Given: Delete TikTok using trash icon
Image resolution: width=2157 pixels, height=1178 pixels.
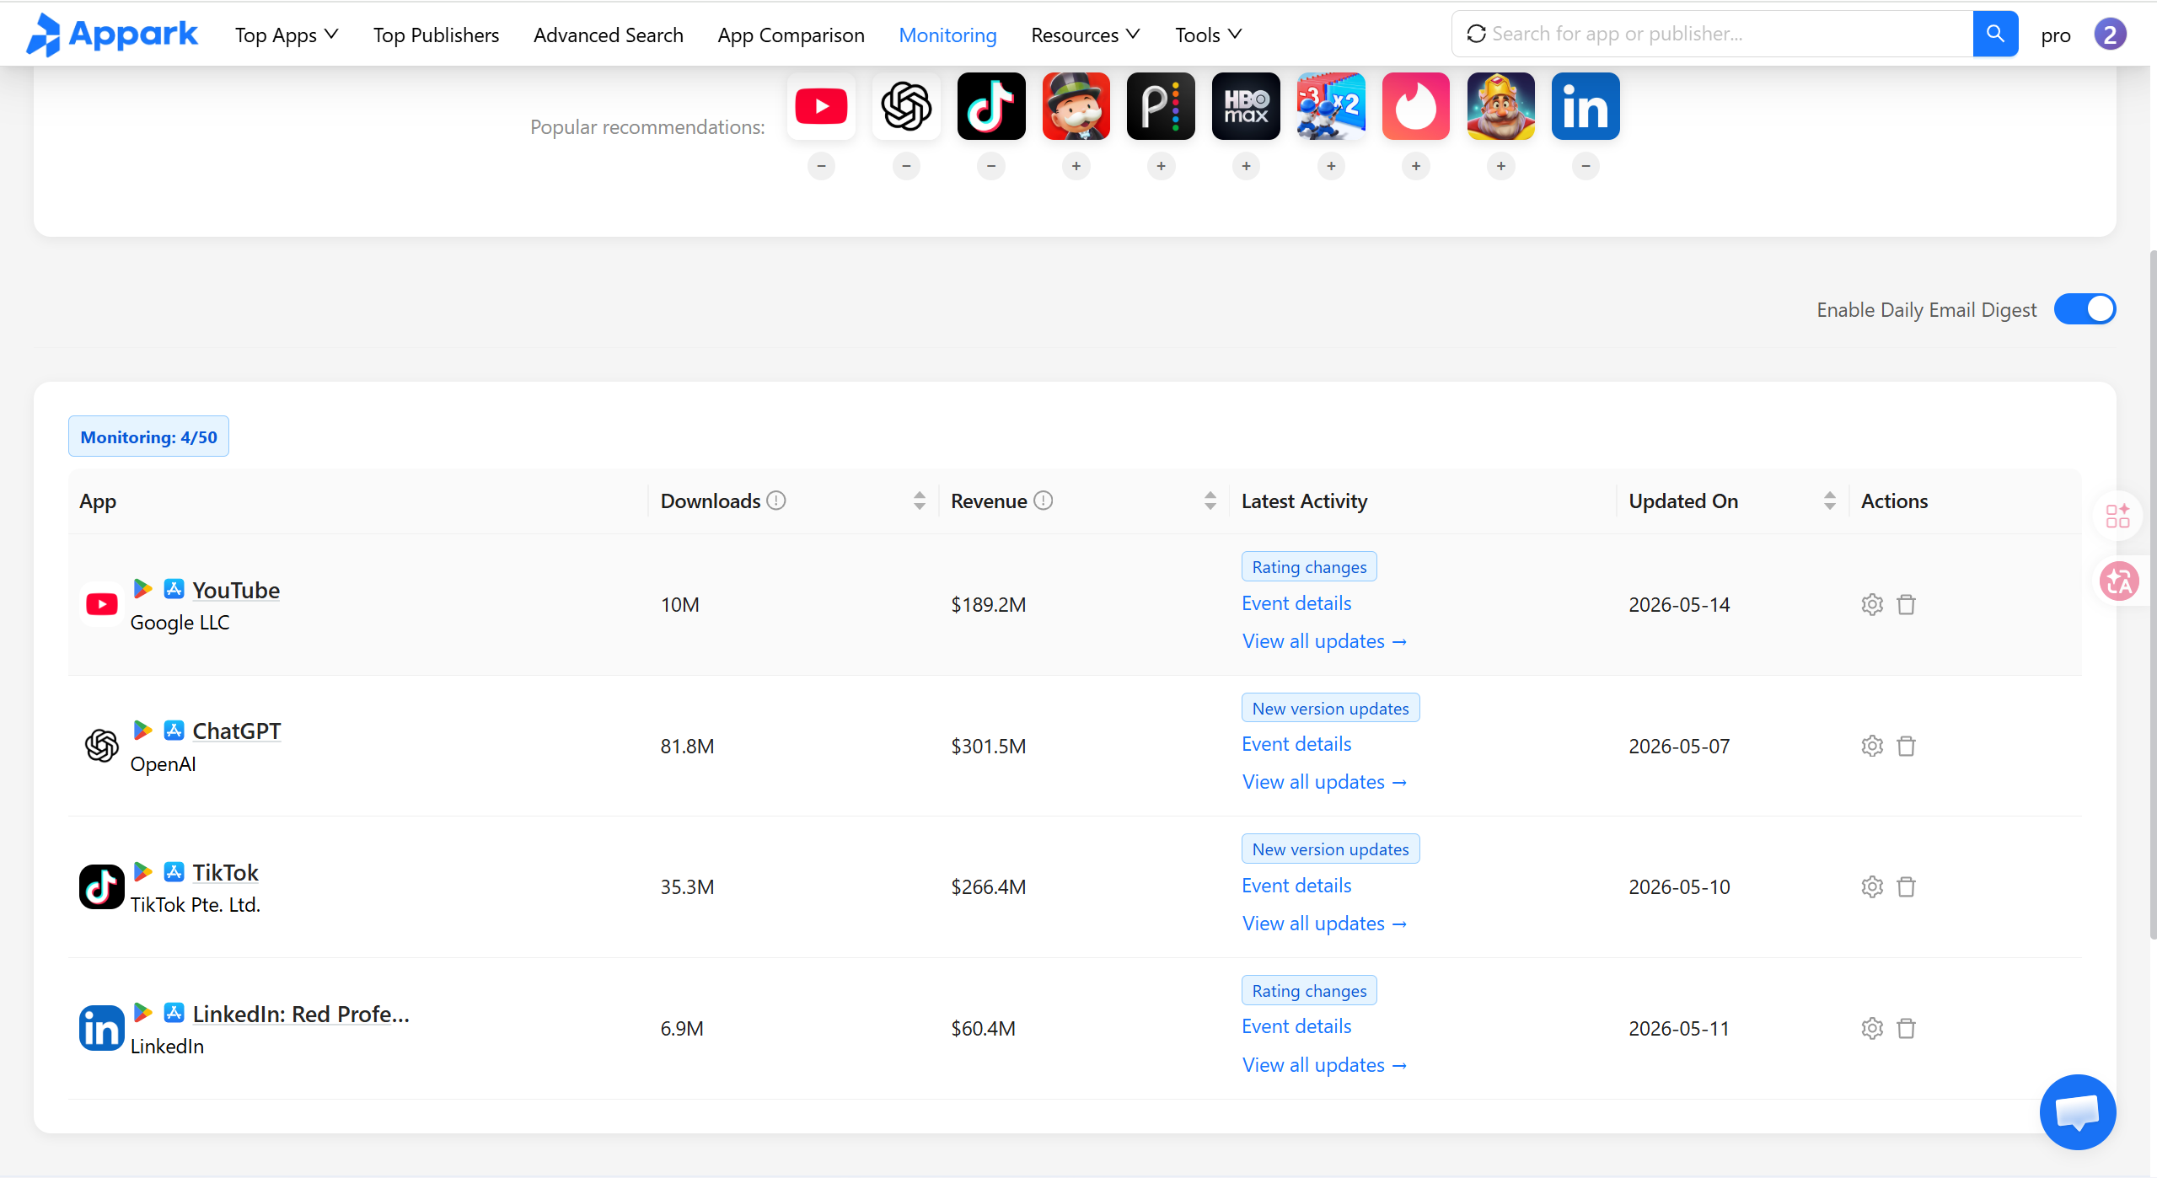Looking at the screenshot, I should point(1906,886).
